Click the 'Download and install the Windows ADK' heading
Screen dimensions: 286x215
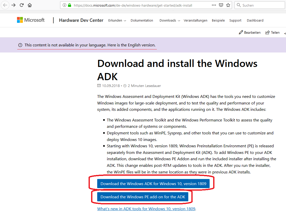tap(177, 70)
